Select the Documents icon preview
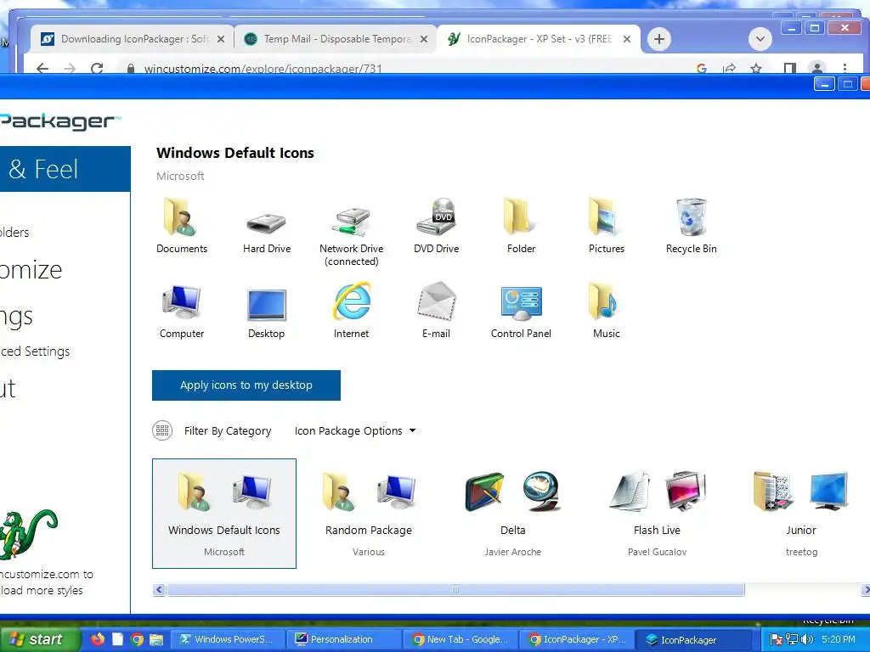This screenshot has height=652, width=870. point(182,217)
